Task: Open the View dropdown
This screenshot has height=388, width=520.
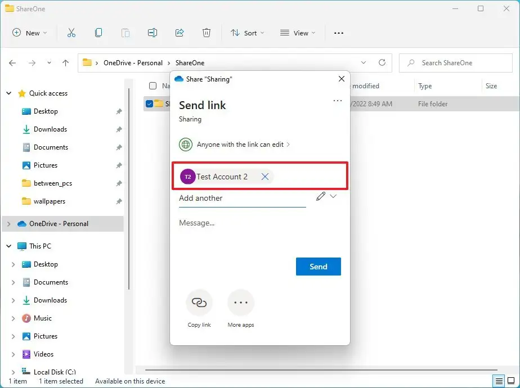Action: (297, 33)
